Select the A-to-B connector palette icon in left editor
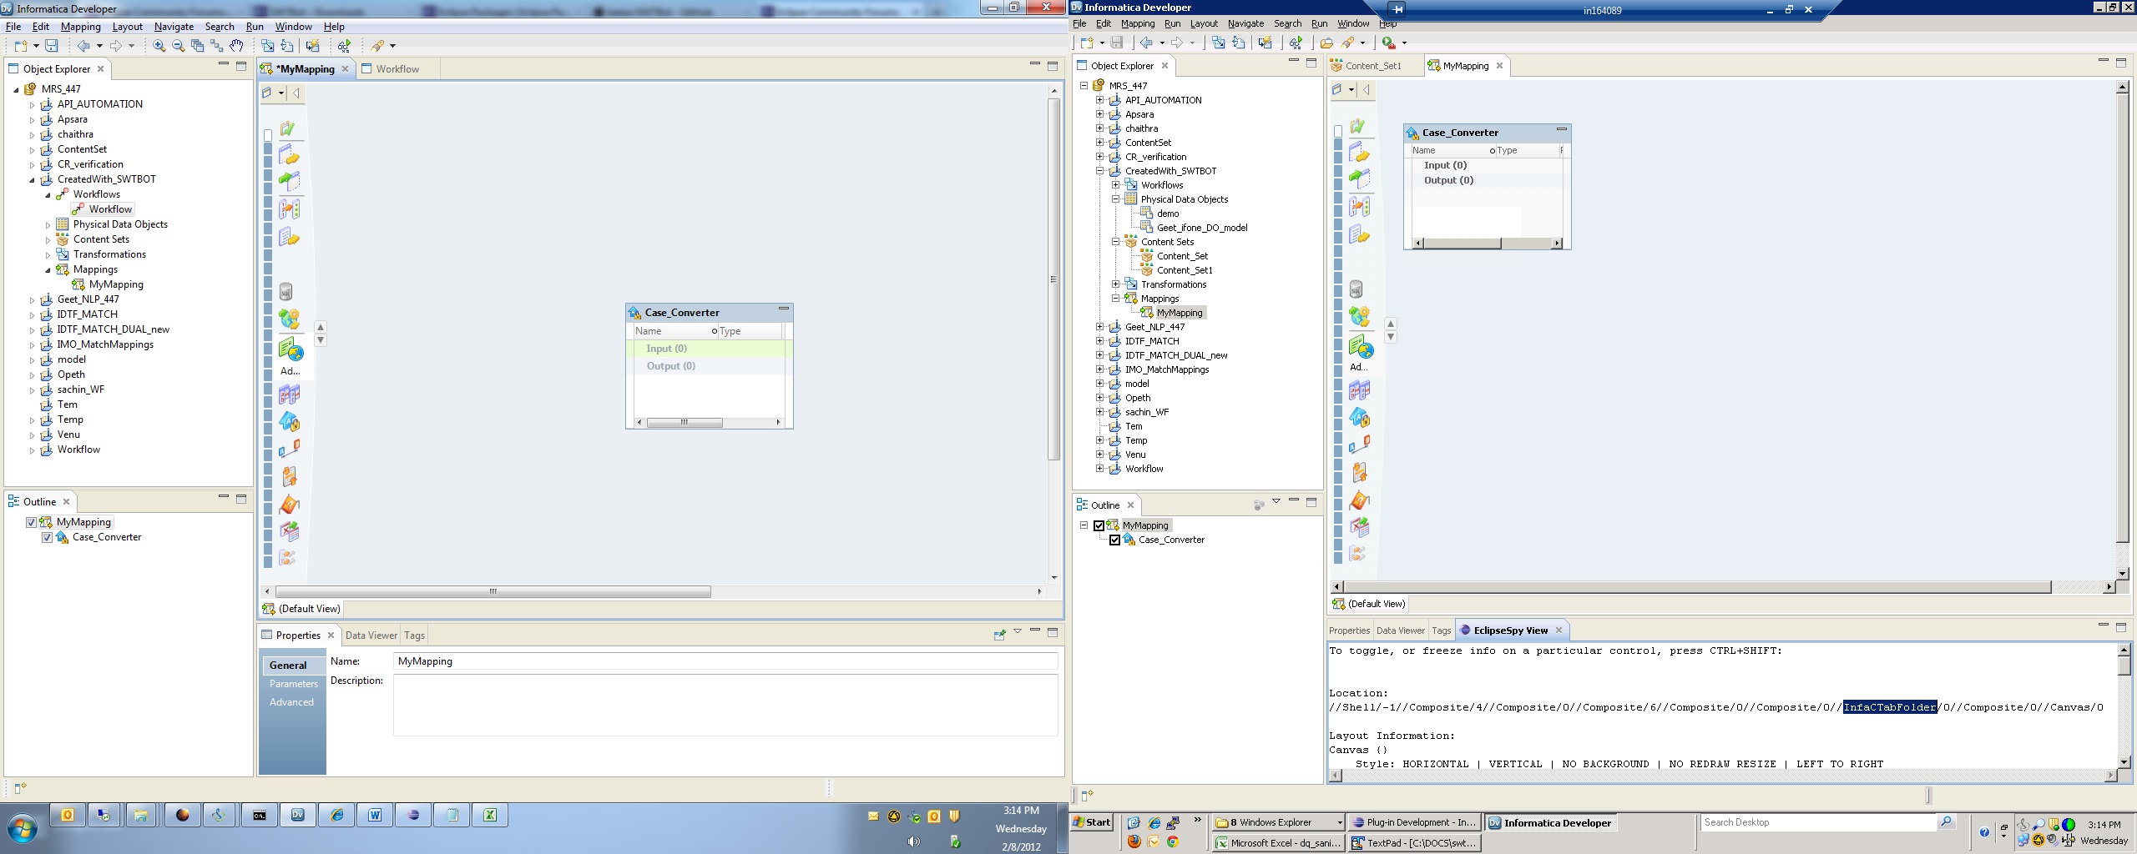2137x854 pixels. [289, 449]
